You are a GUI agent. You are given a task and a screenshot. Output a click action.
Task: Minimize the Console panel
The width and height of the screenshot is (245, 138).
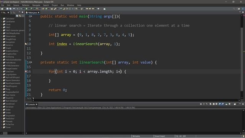[240, 104]
